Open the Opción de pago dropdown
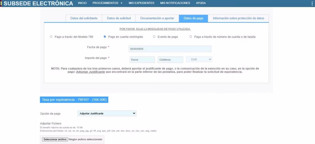The height and width of the screenshot is (144, 315). (x=107, y=114)
